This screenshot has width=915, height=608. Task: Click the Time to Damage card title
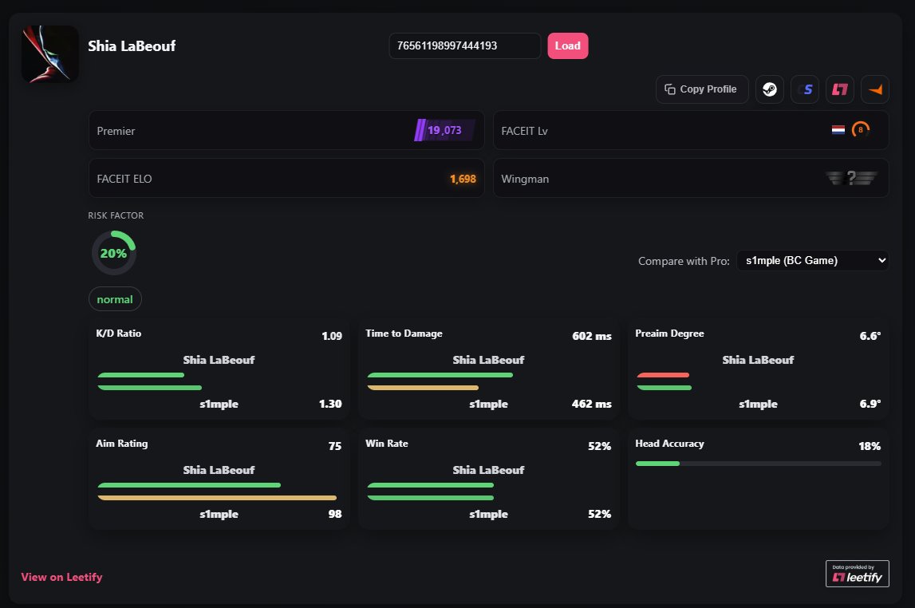404,334
